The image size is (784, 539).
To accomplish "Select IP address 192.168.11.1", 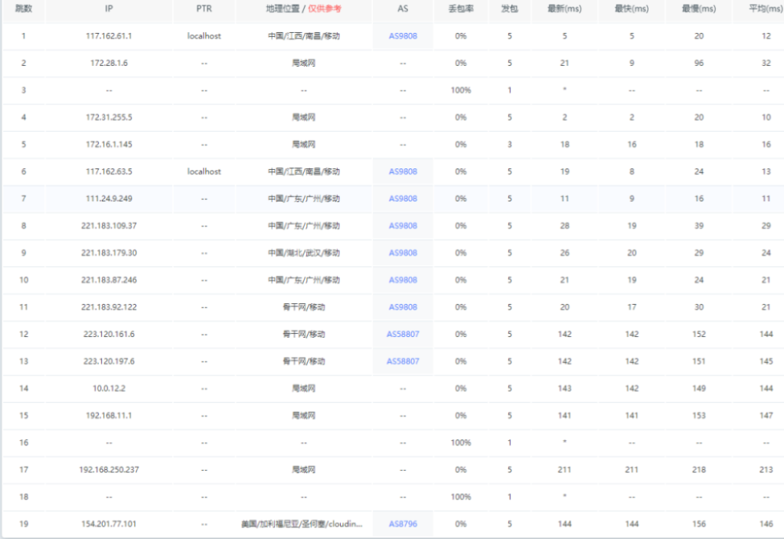I will tap(109, 416).
